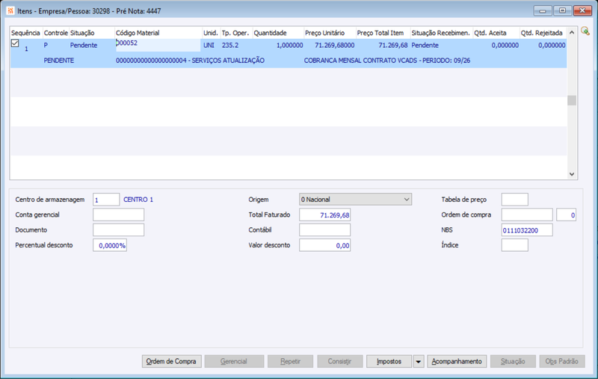598x379 pixels.
Task: Click the Qtd. Rejeitada column header
Action: click(543, 33)
